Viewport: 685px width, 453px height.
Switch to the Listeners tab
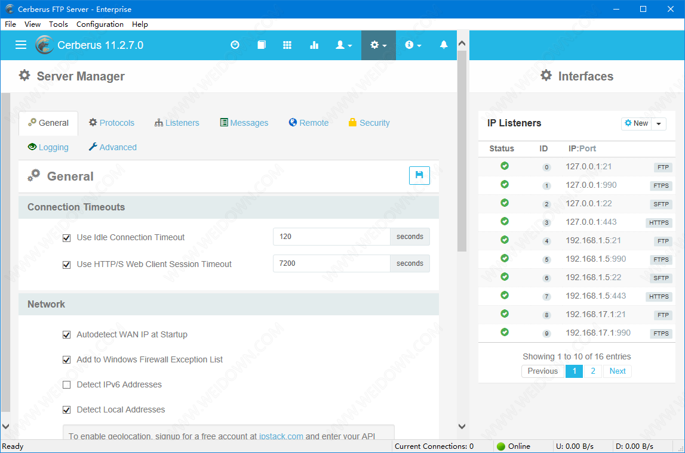(x=177, y=123)
